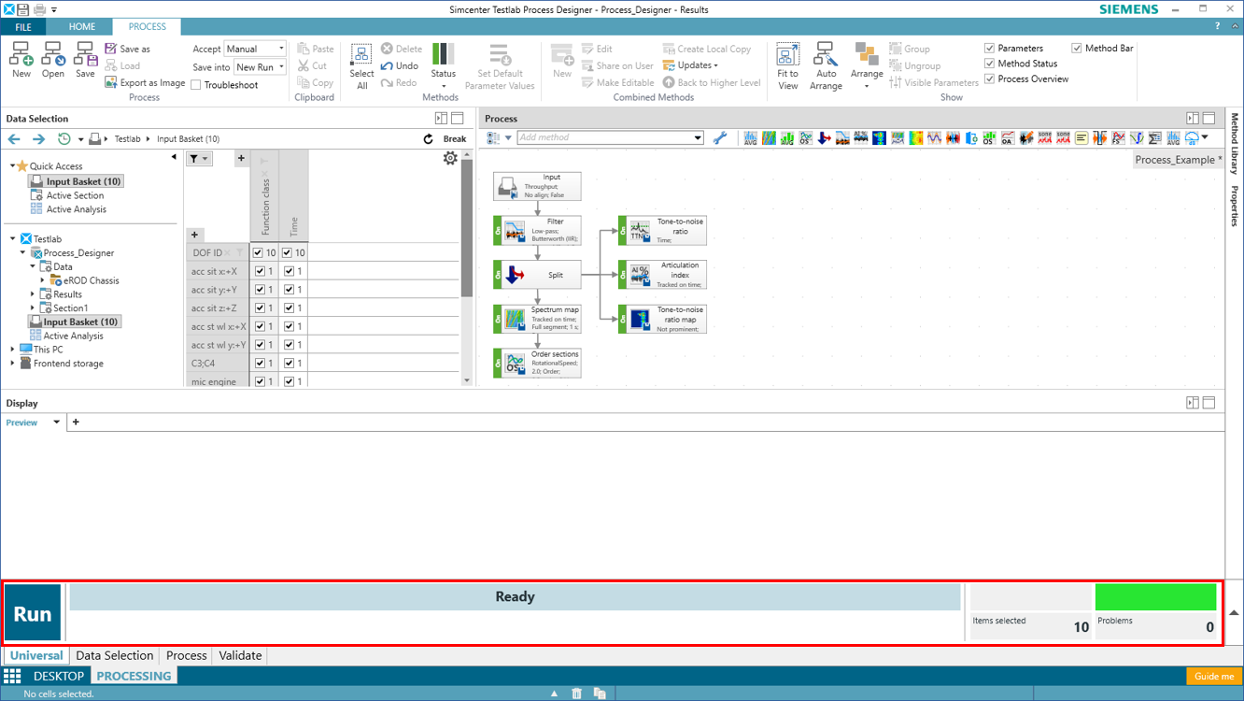The image size is (1244, 701).
Task: Open the Status methods icon
Action: pos(444,56)
